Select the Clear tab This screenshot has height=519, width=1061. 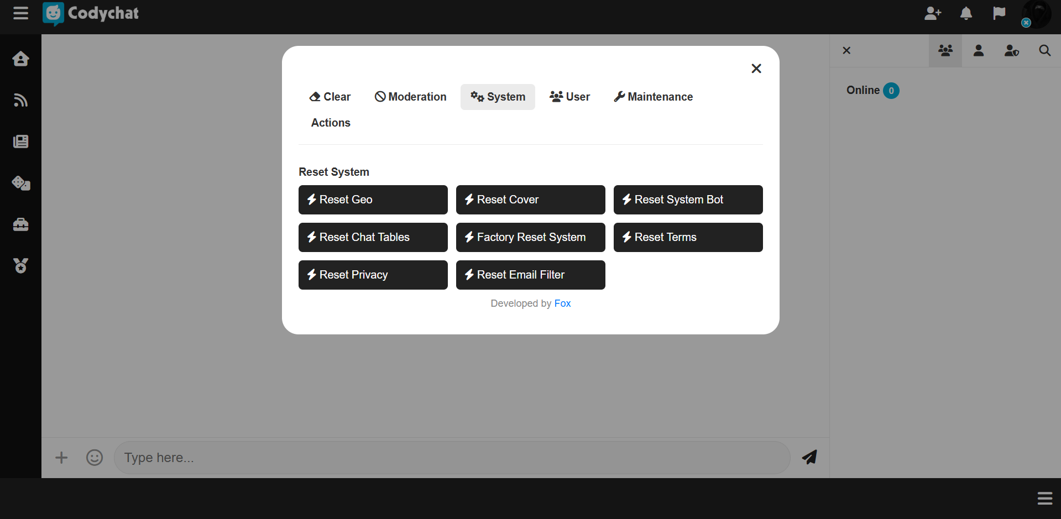[x=330, y=97]
